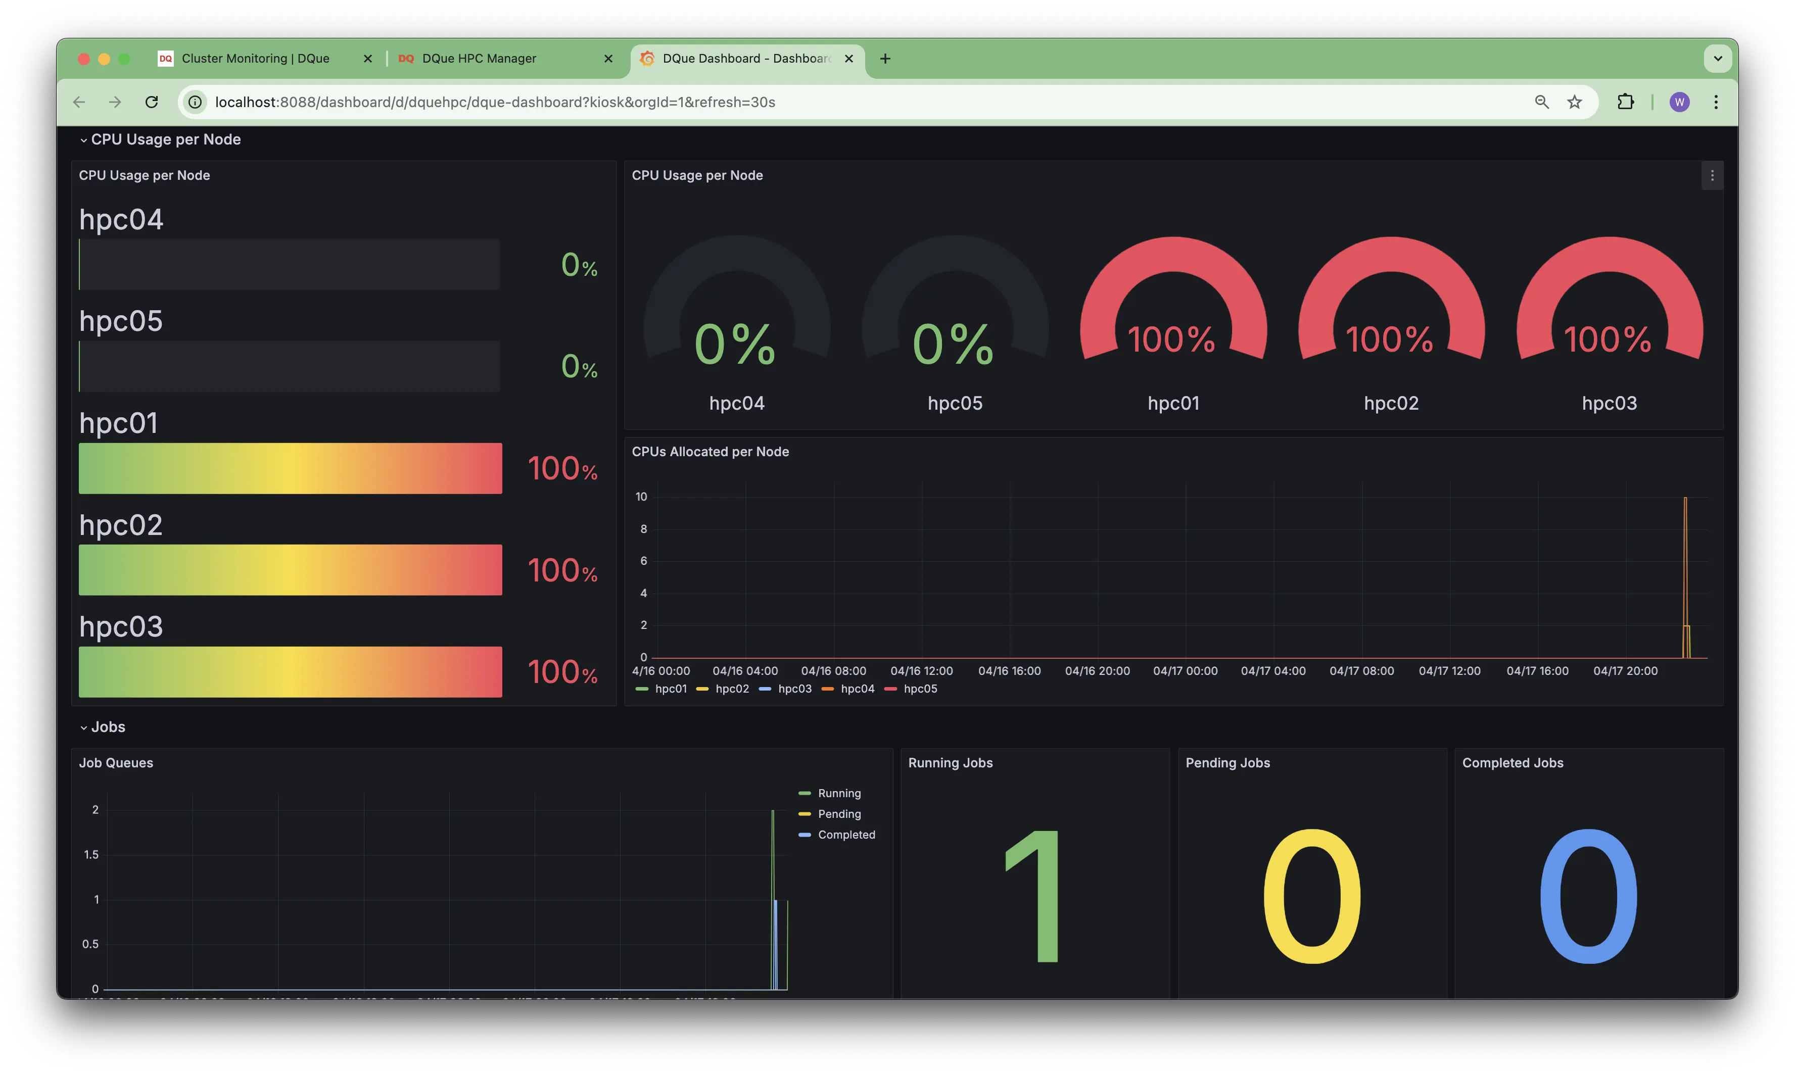This screenshot has width=1795, height=1074.
Task: Toggle Pending series in Job Queues legend
Action: tap(839, 814)
